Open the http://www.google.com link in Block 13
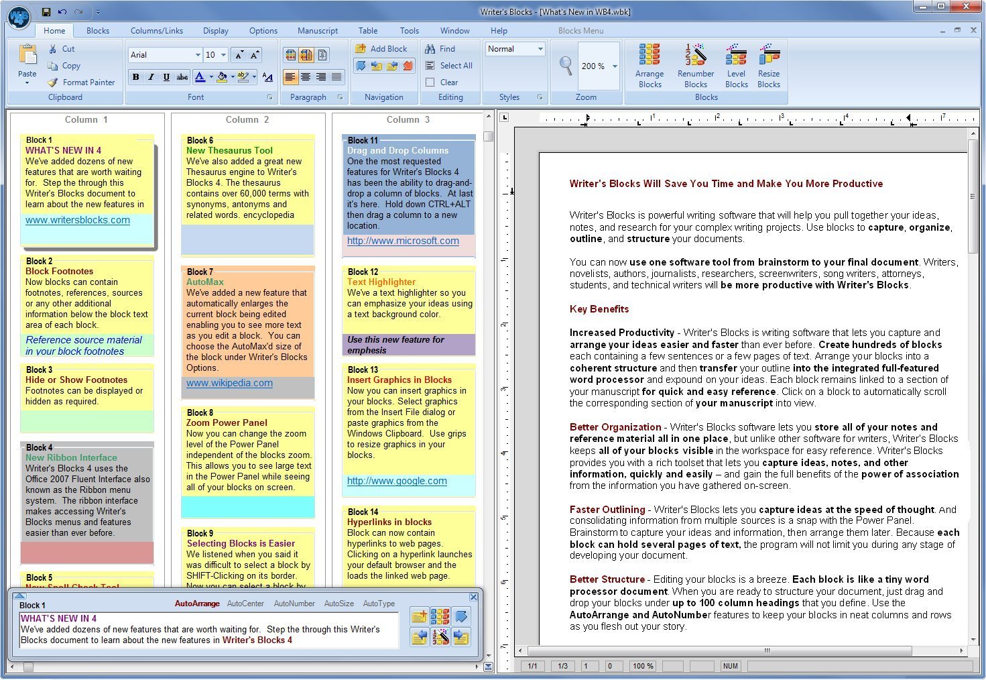This screenshot has width=986, height=680. (x=397, y=481)
